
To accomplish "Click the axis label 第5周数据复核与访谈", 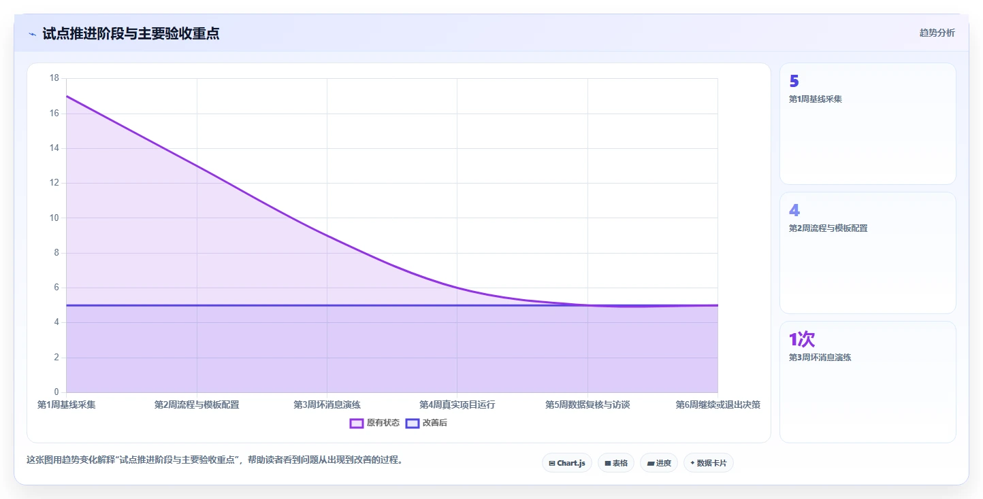I will 587,405.
